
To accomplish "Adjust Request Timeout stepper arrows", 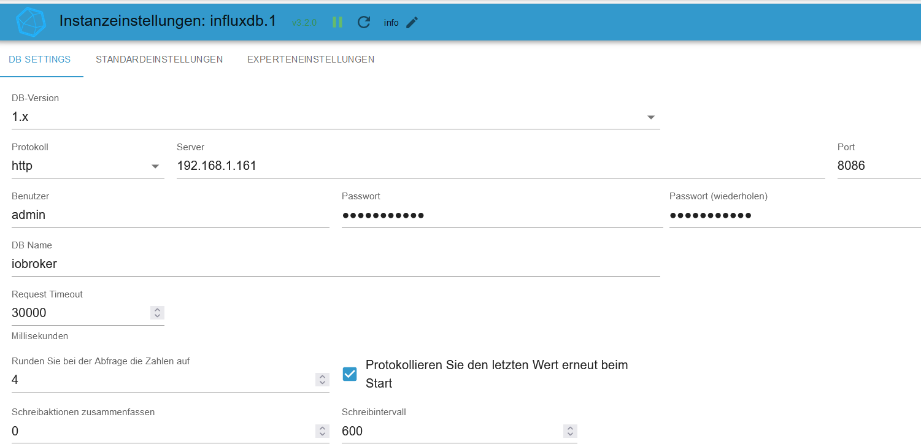I will point(158,313).
